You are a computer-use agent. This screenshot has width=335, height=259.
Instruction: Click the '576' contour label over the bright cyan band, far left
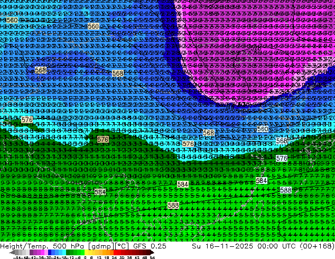[x=27, y=119]
